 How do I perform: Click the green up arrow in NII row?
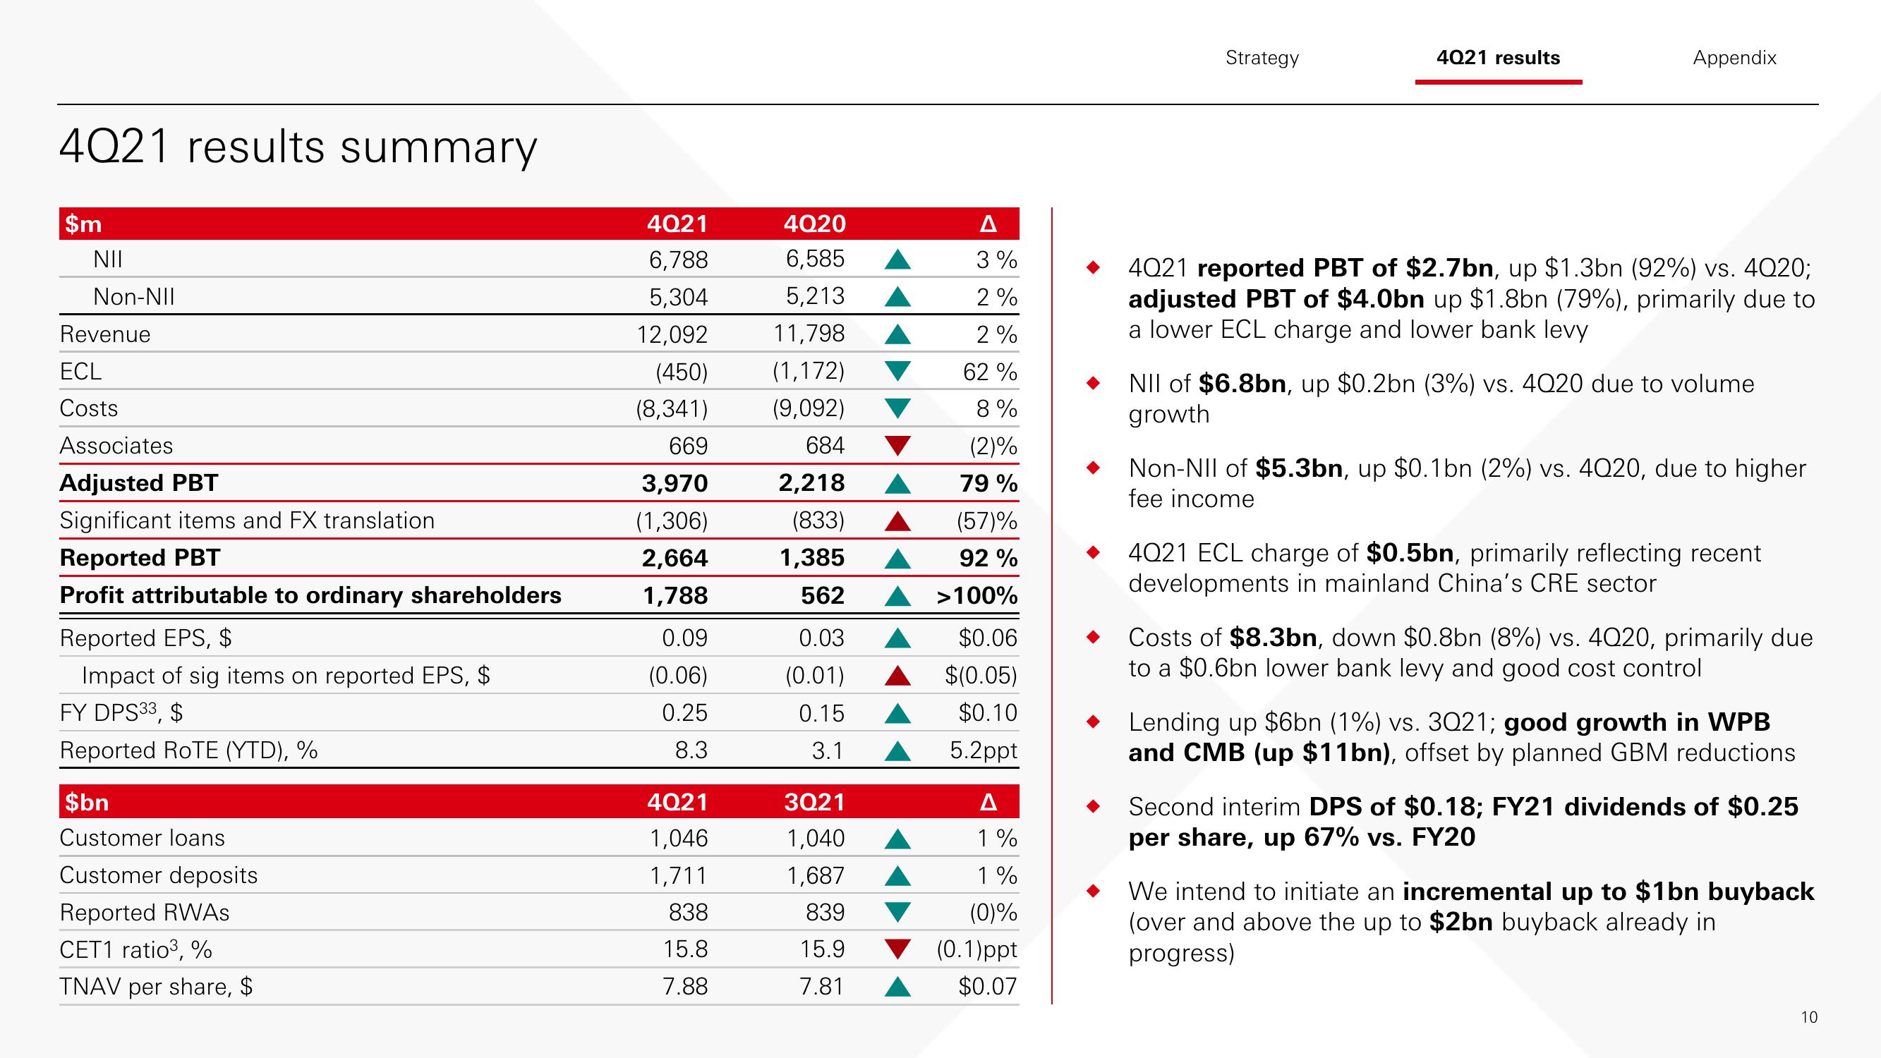click(897, 259)
